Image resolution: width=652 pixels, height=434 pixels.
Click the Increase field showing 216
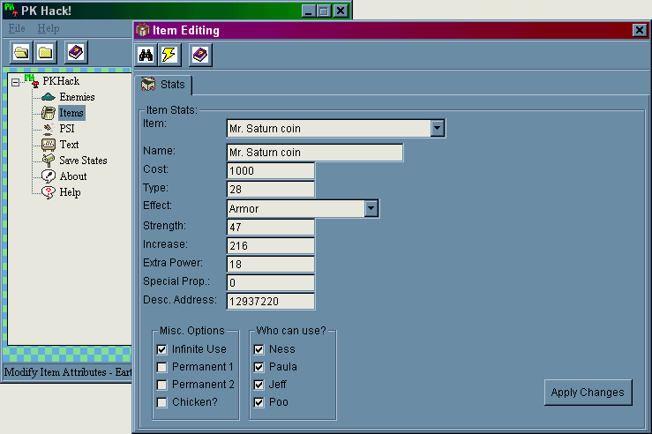[x=271, y=246]
